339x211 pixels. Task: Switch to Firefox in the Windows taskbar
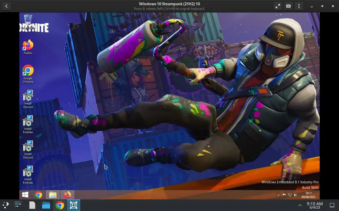click(x=68, y=195)
